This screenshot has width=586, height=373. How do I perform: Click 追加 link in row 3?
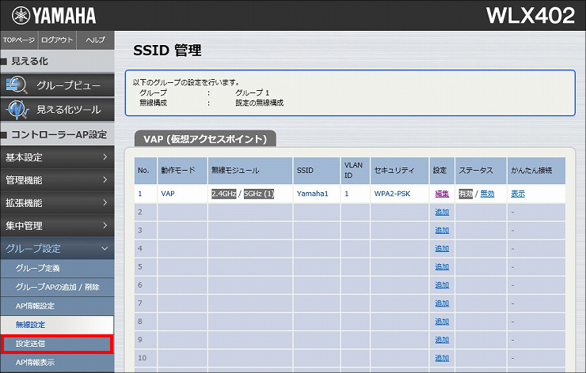(x=442, y=231)
